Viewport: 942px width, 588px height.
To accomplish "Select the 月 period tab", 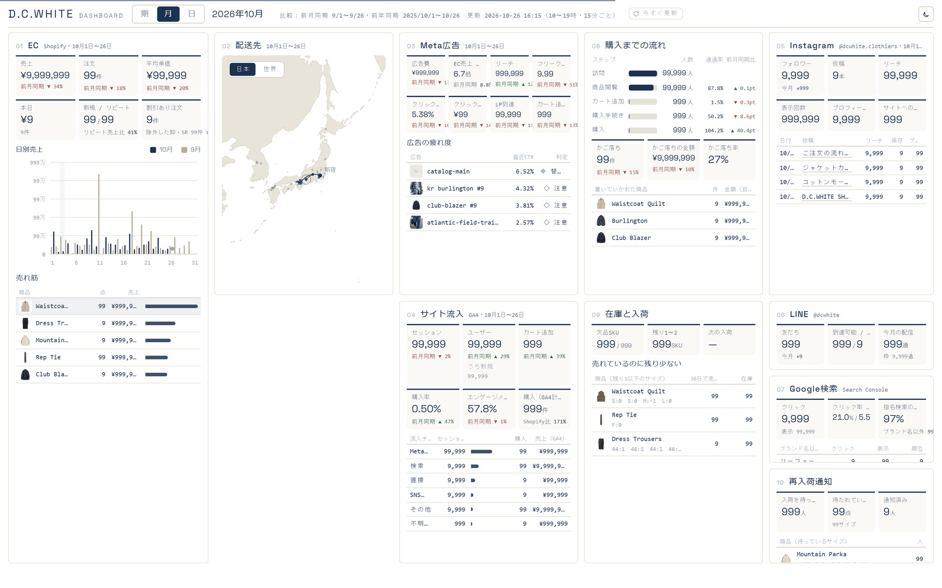I will coord(168,14).
